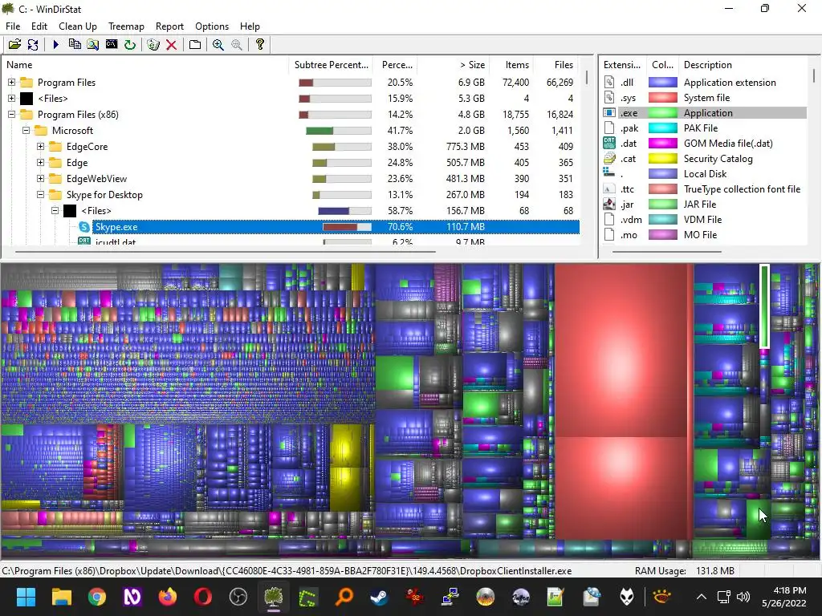Click the Delete to Recycle Bin icon
This screenshot has height=616, width=822.
click(x=153, y=45)
